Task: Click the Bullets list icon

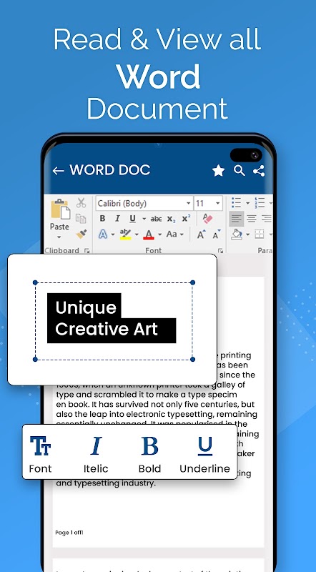Action: click(237, 203)
